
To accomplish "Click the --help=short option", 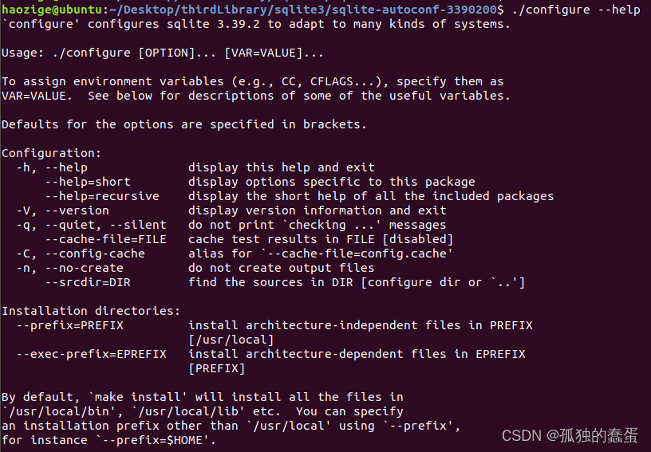I will click(88, 182).
